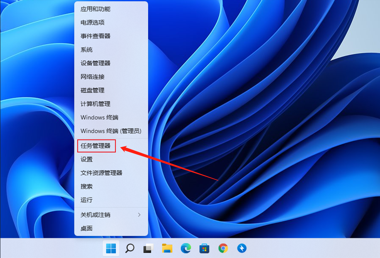Launch File Explorer folder icon on taskbar
Screen dimensions: 380x258
pyautogui.click(x=167, y=248)
